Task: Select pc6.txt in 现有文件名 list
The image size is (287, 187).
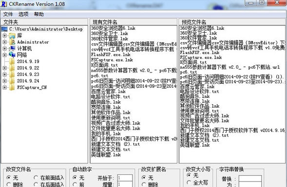Action: (99, 75)
